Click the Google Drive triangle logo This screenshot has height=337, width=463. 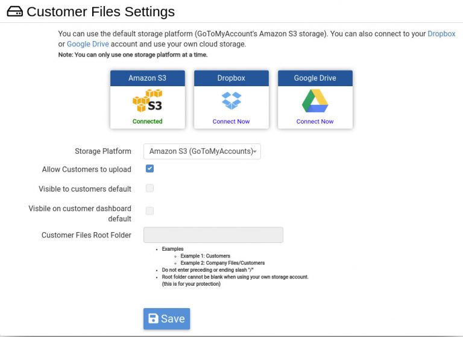coord(315,101)
